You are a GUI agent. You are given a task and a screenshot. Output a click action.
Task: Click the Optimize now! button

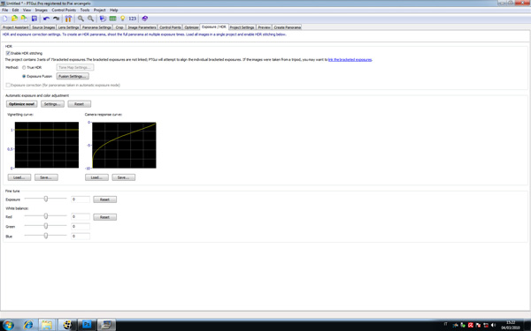21,104
